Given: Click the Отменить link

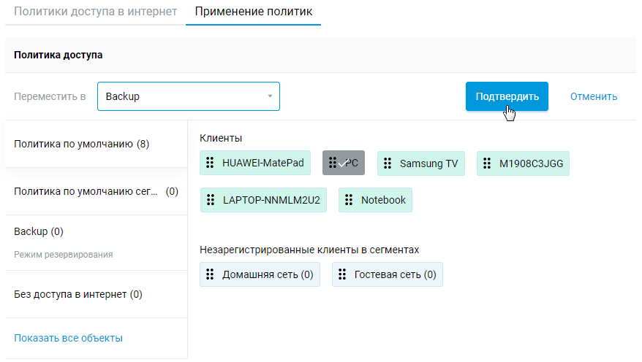Looking at the screenshot, I should point(594,96).
